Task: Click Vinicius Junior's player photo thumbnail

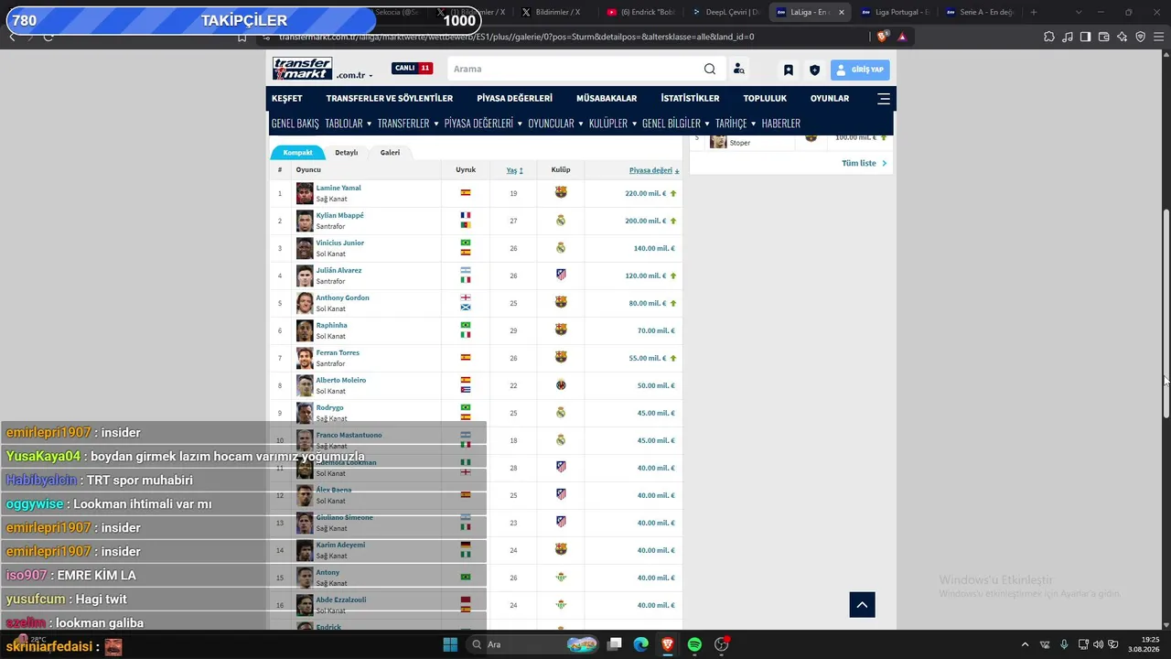Action: (x=305, y=248)
